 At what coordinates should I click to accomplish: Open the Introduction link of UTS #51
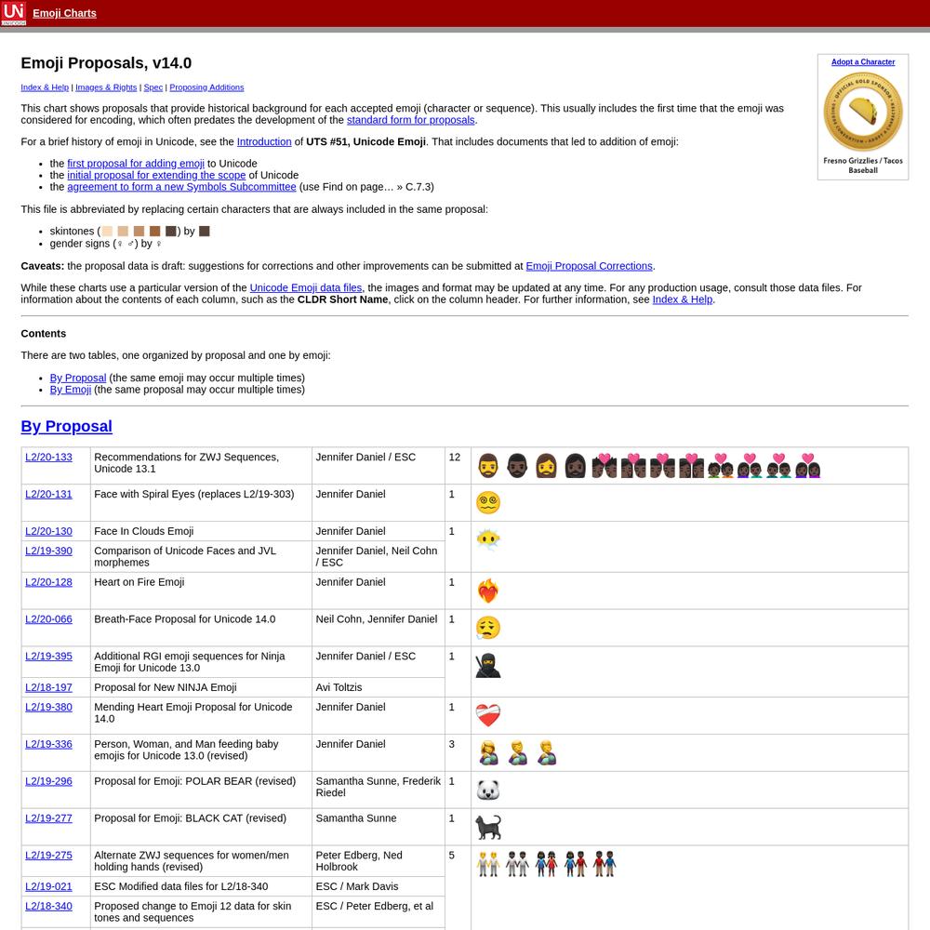coord(264,141)
